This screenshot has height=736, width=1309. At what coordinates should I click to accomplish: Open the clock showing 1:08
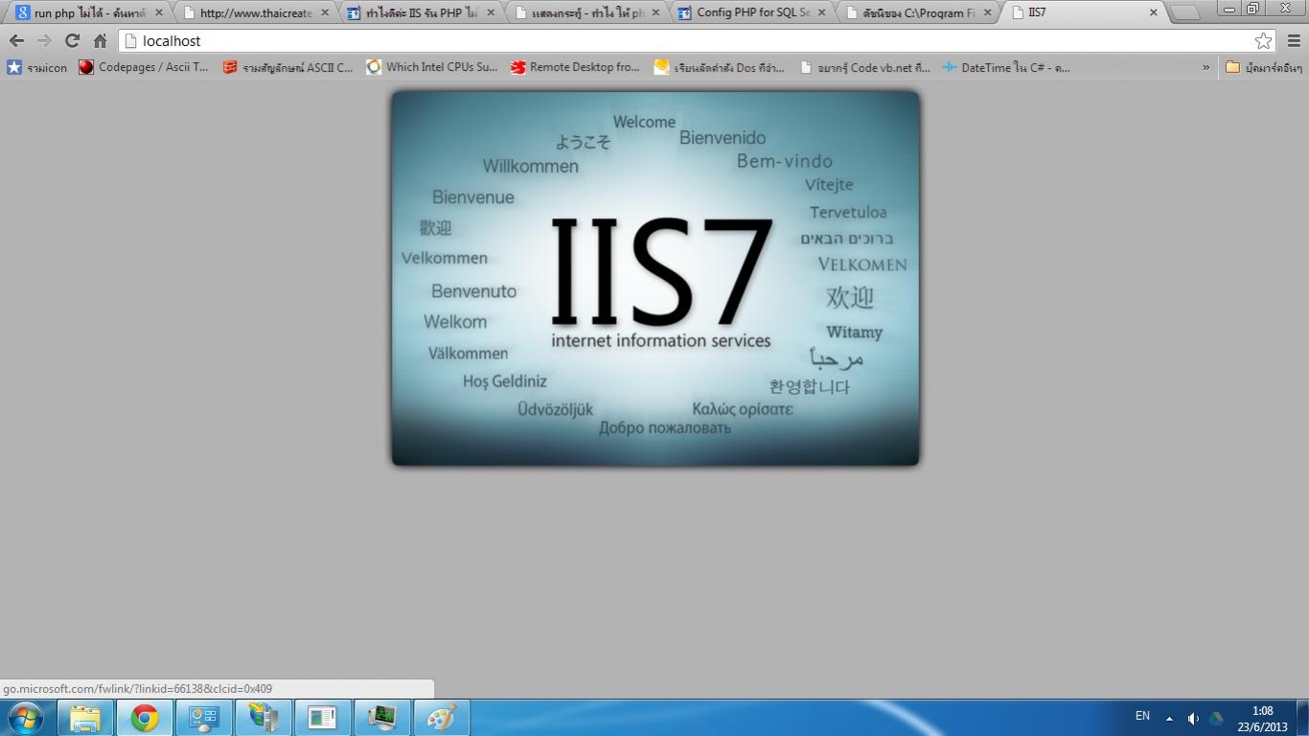click(x=1263, y=719)
